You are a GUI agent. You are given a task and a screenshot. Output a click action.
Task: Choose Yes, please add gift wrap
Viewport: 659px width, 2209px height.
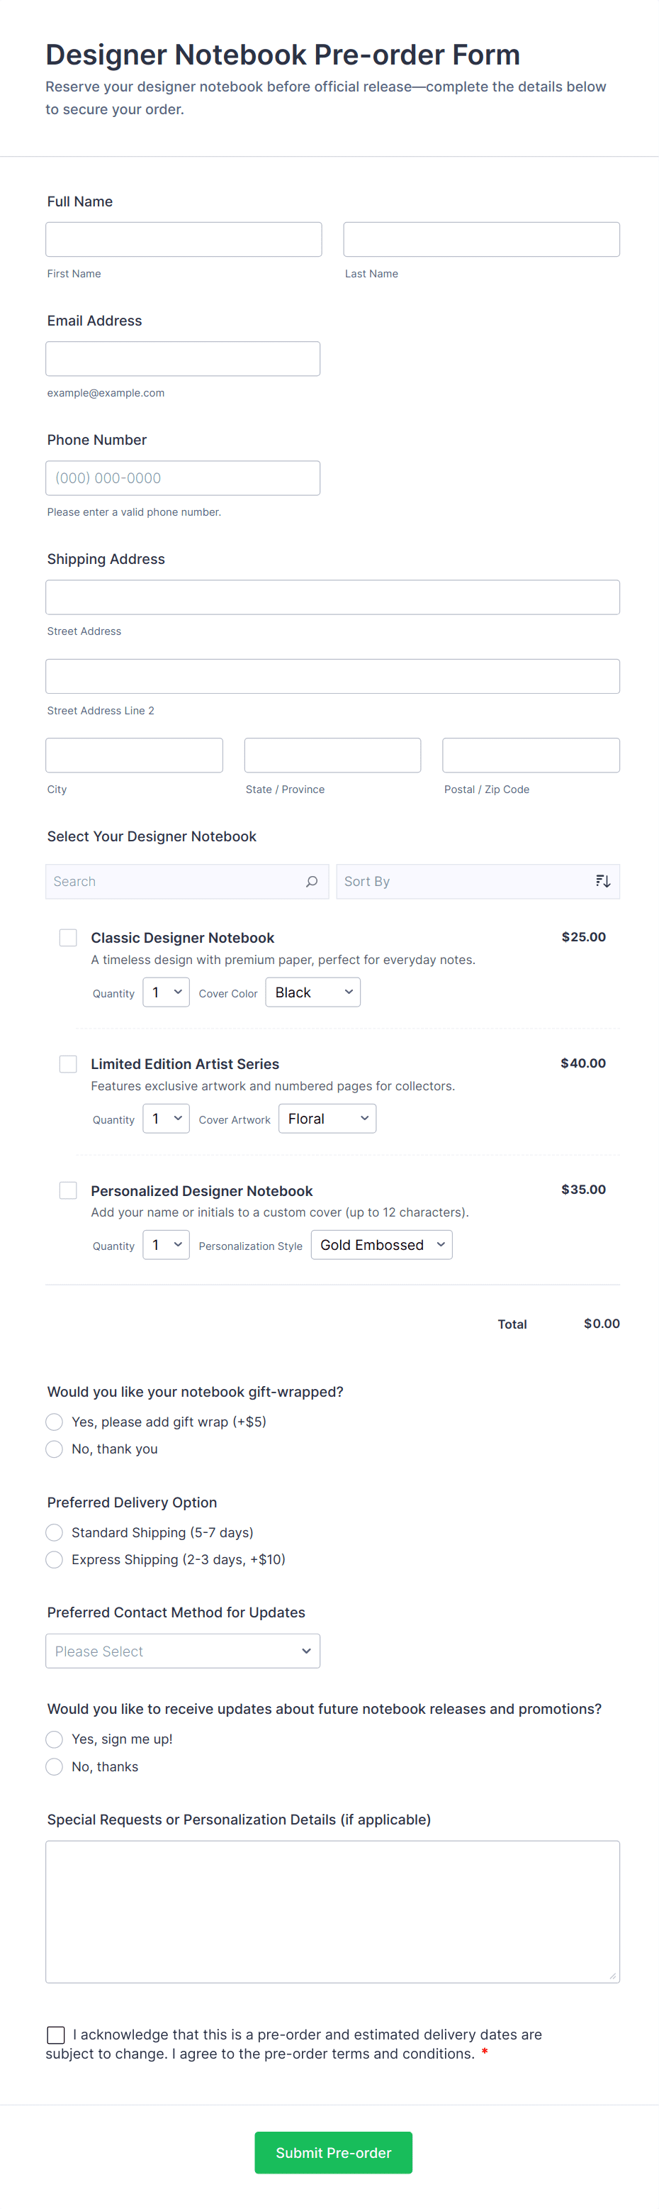[55, 1422]
